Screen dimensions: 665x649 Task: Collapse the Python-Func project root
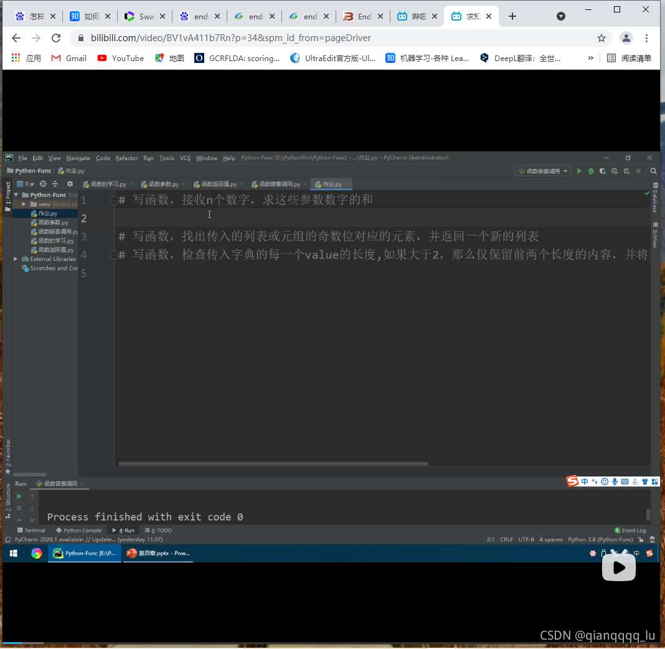click(15, 194)
